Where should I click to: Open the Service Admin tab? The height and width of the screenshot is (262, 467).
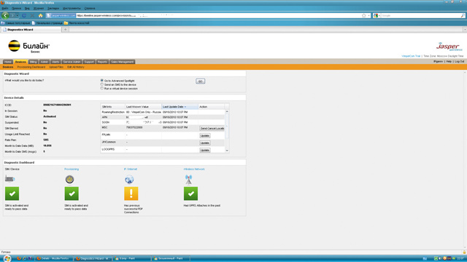[72, 62]
